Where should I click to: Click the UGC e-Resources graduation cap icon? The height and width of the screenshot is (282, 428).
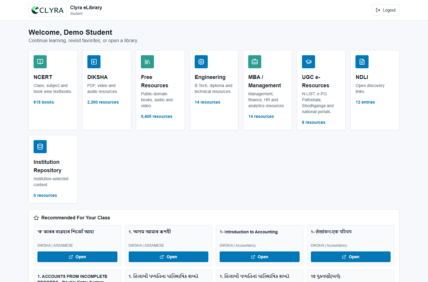click(309, 62)
